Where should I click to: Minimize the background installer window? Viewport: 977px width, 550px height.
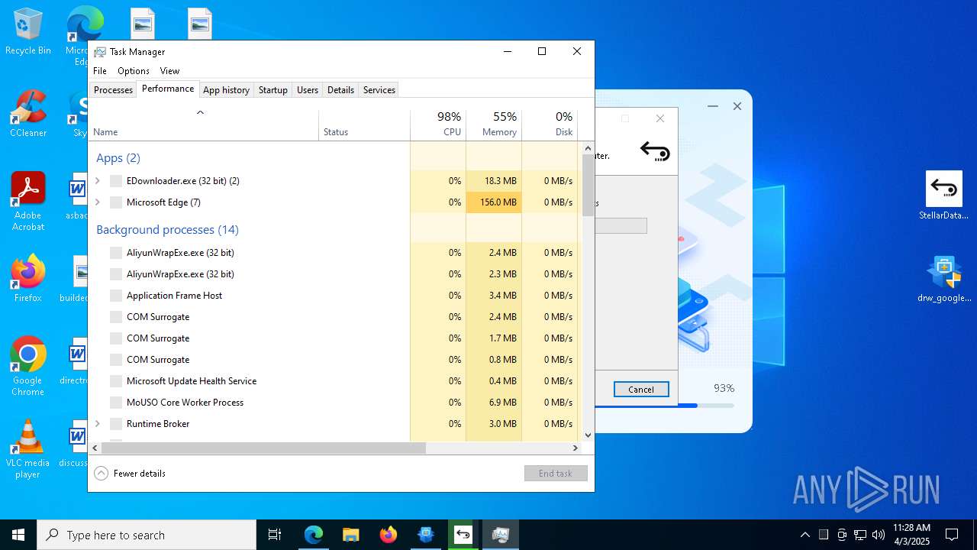pyautogui.click(x=713, y=106)
